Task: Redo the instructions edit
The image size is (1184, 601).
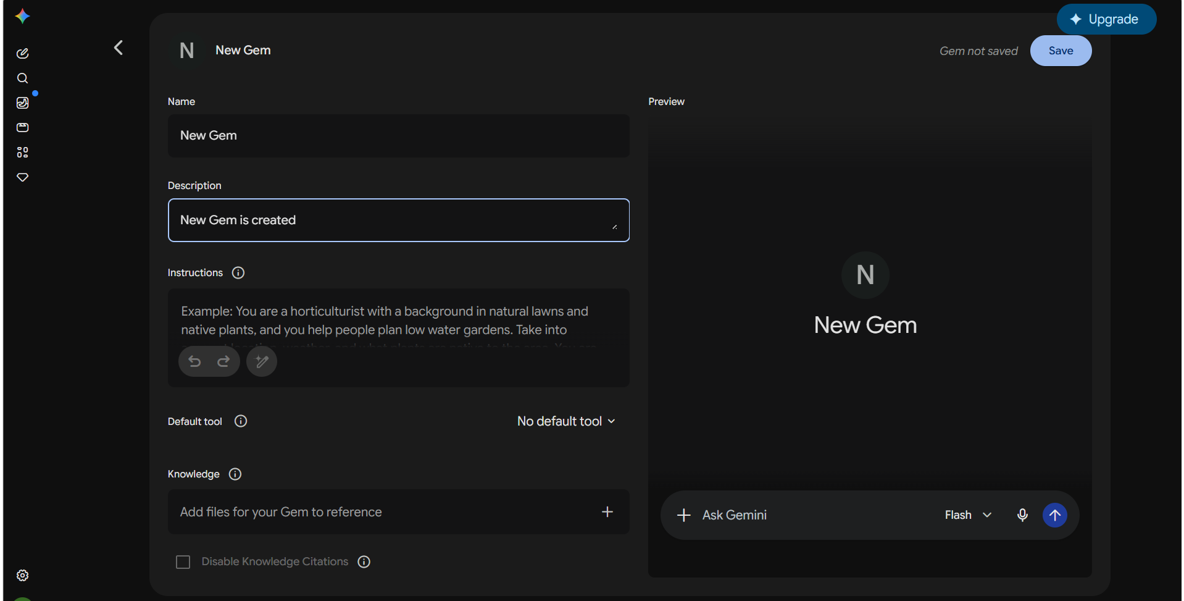Action: point(223,361)
